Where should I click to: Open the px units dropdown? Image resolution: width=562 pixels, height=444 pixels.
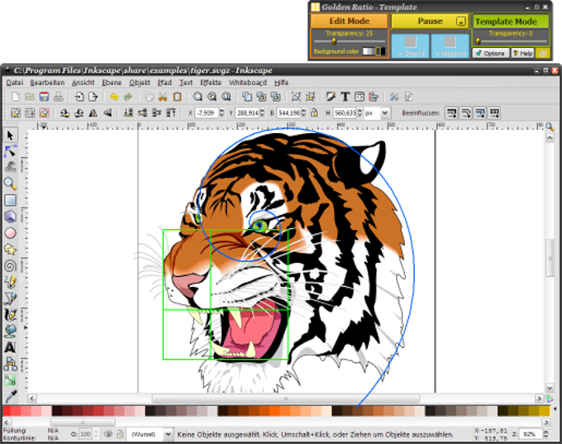pos(384,113)
